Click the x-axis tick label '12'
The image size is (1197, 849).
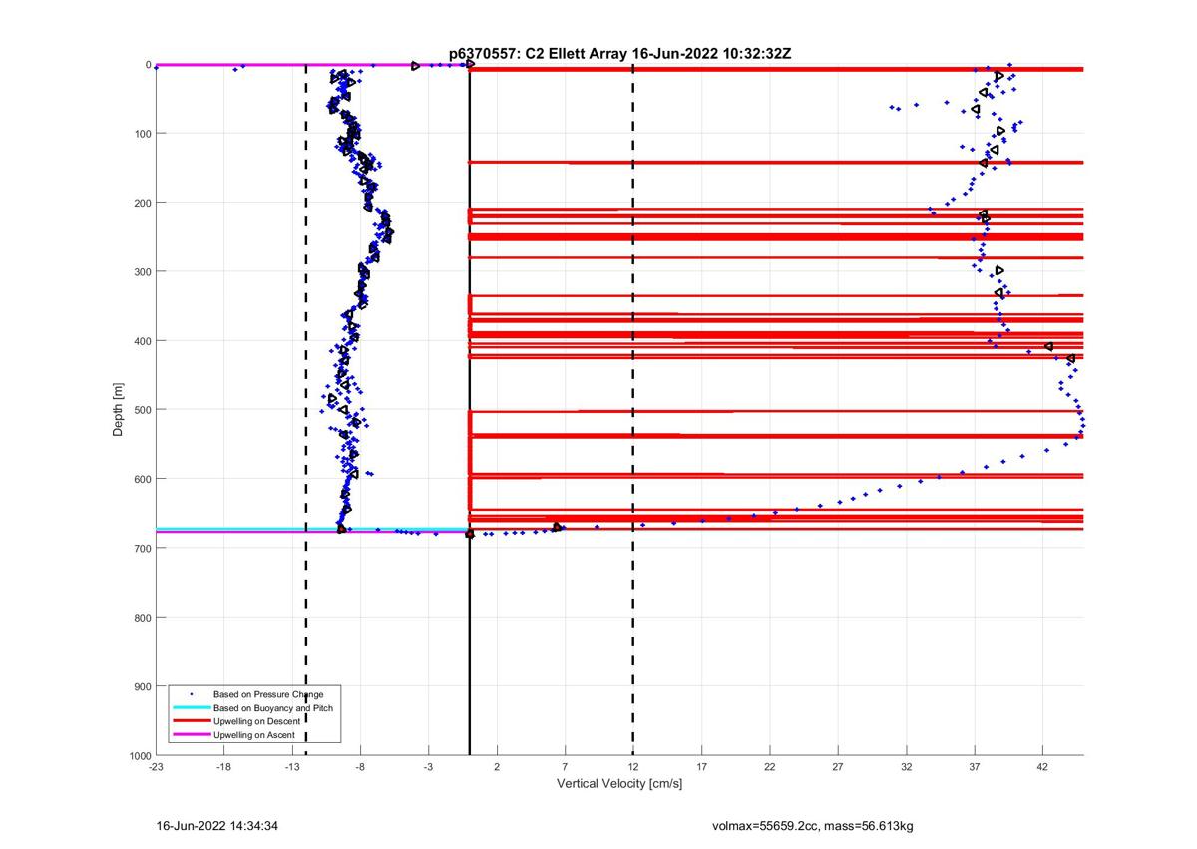[633, 767]
